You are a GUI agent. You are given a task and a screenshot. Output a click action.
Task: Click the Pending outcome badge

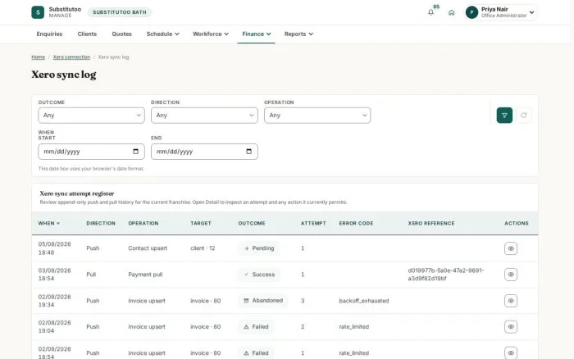coord(259,248)
